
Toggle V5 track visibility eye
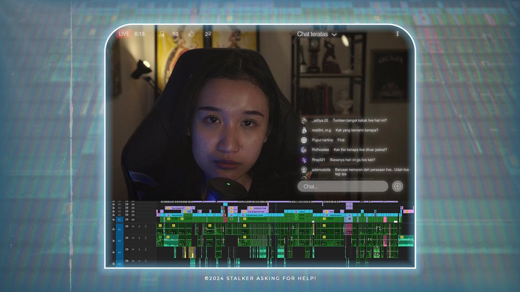(133, 204)
